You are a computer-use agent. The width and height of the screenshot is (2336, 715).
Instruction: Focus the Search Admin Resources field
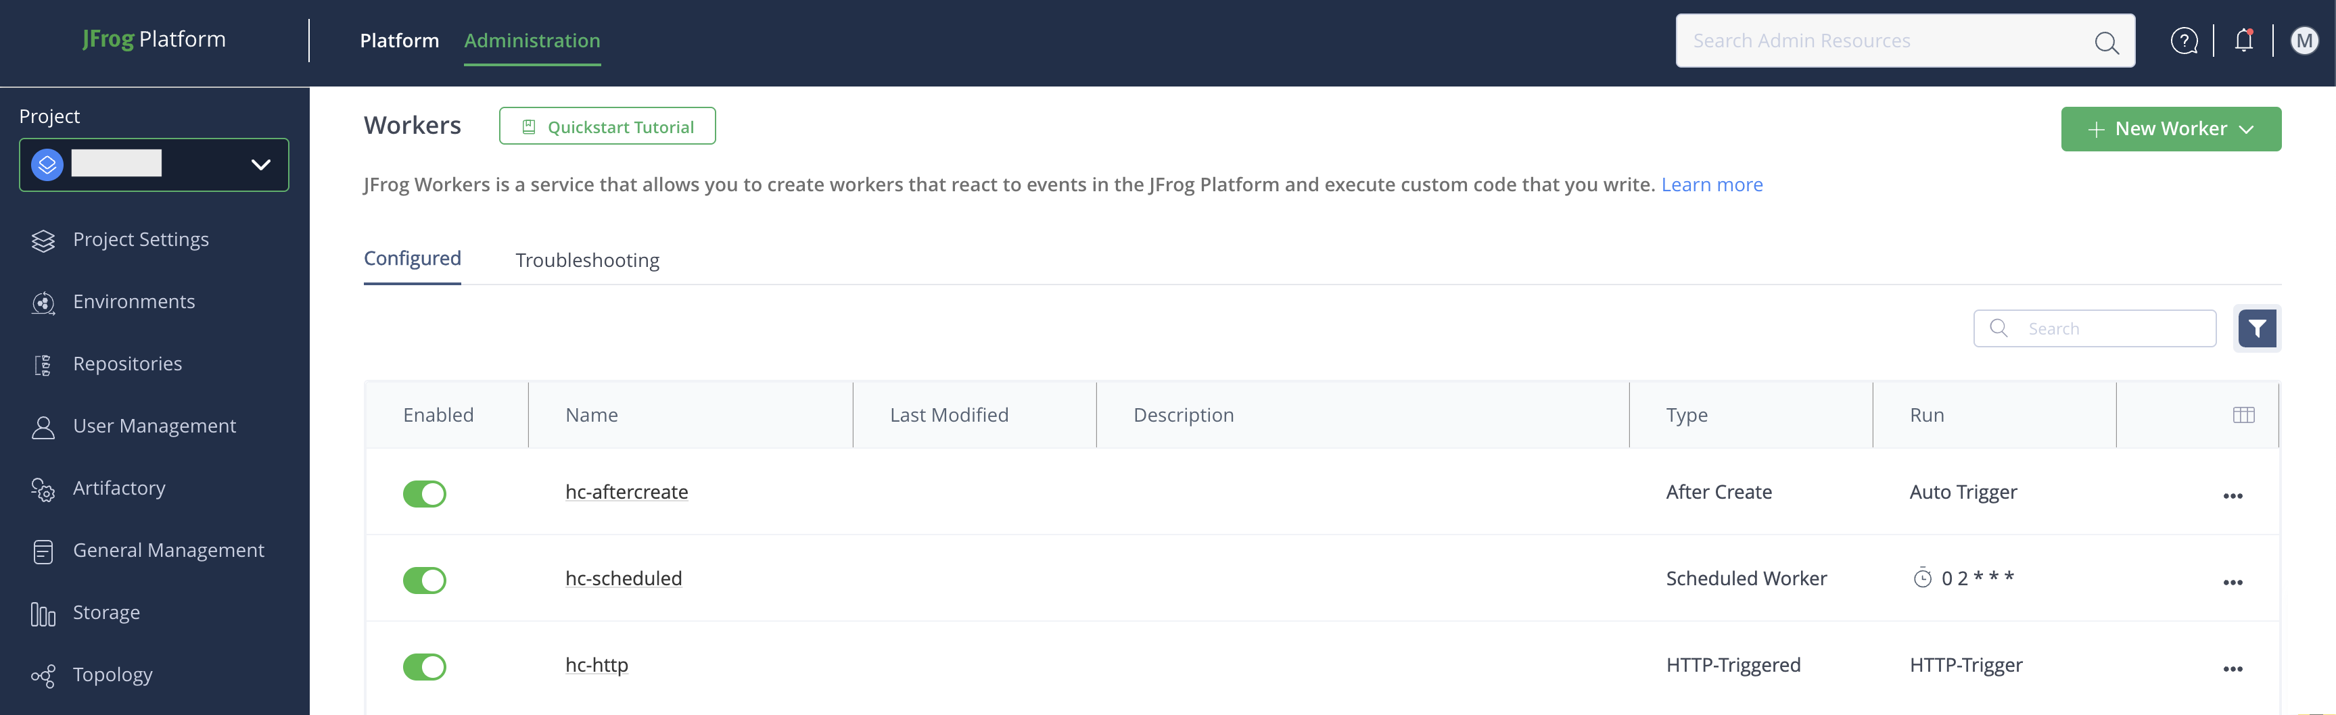point(1905,41)
